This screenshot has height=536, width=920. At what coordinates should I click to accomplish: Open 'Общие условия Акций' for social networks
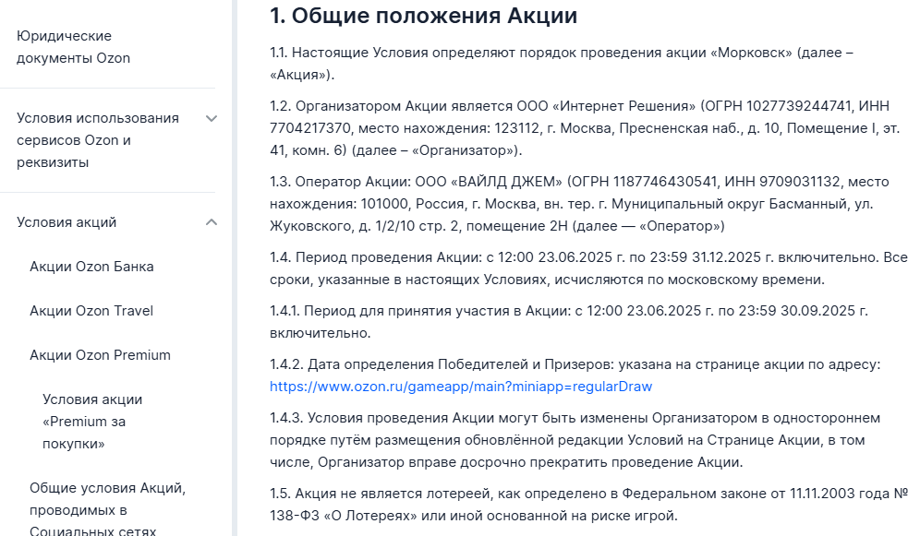pos(107,509)
